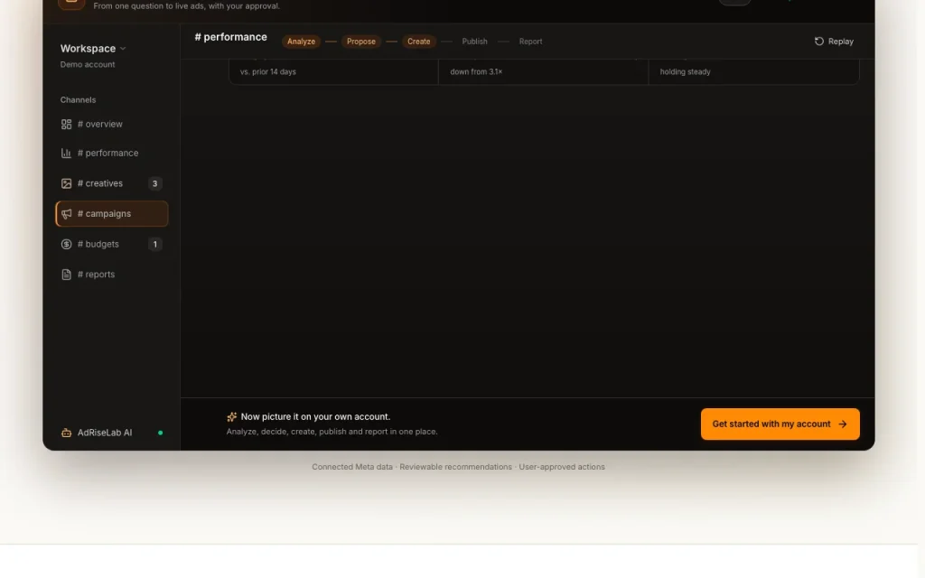
Task: Click the 'down from 3.1×' text
Action: coord(476,72)
